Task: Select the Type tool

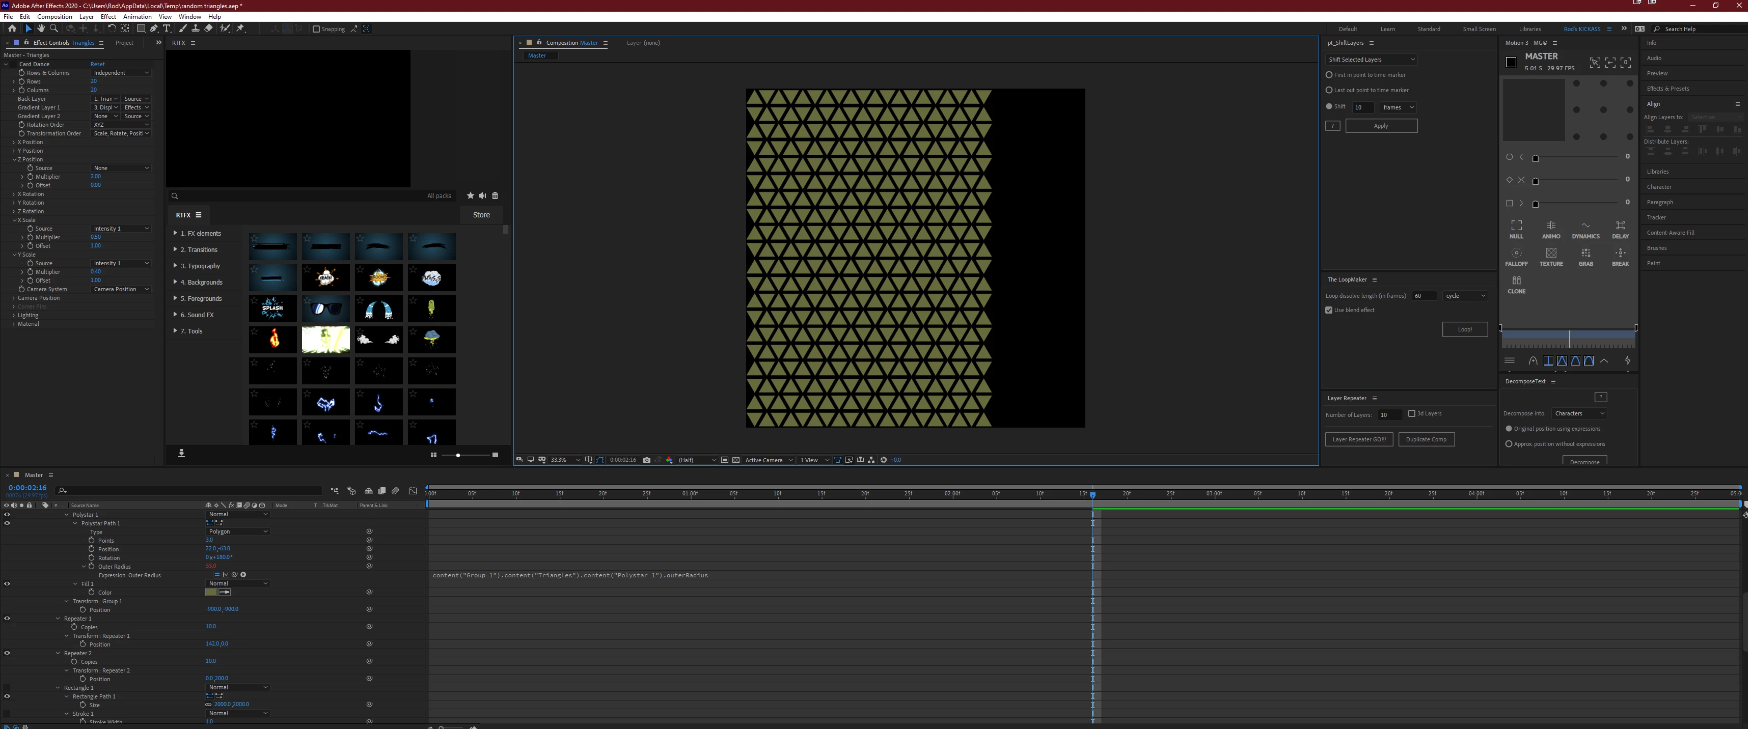Action: (x=167, y=29)
